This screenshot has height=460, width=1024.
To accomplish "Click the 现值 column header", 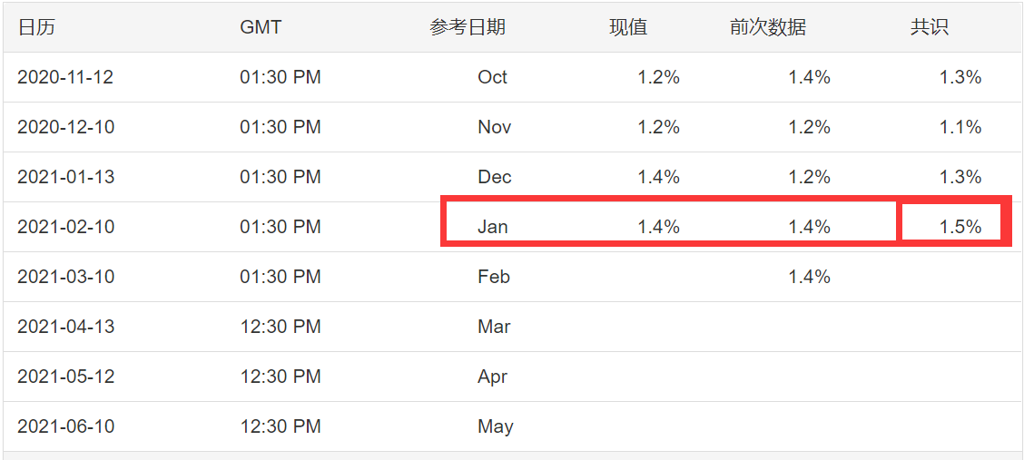I will (x=628, y=27).
